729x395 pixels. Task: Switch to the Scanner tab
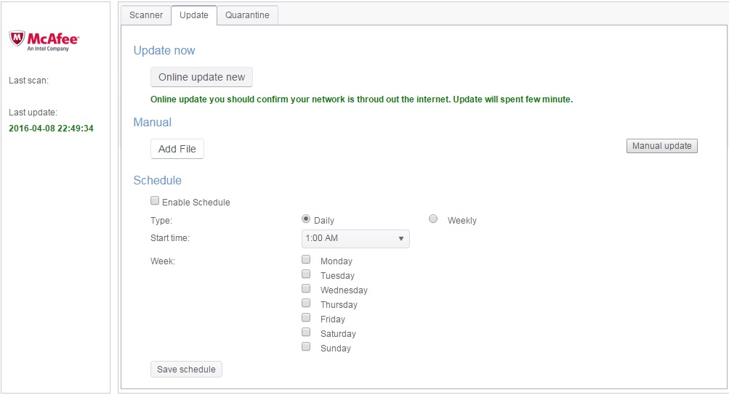coord(145,15)
